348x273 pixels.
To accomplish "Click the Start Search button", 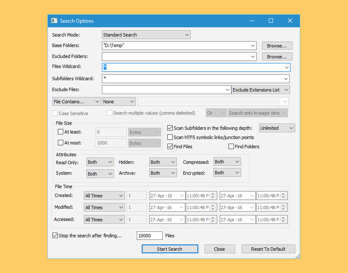I will click(169, 249).
